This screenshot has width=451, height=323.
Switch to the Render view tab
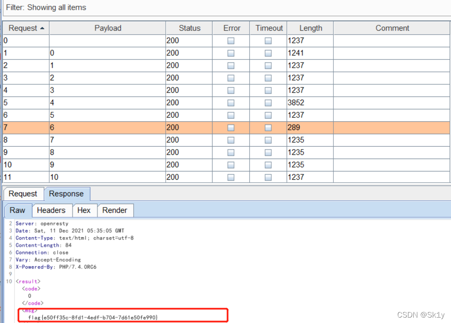[x=115, y=210]
